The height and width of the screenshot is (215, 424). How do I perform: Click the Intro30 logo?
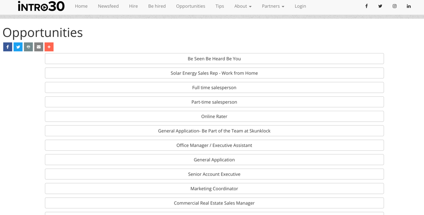point(41,6)
